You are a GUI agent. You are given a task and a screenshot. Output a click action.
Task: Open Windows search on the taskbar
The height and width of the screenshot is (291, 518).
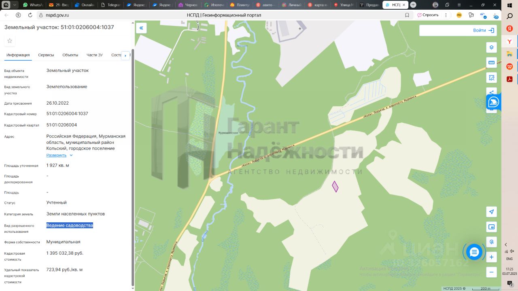(510, 17)
